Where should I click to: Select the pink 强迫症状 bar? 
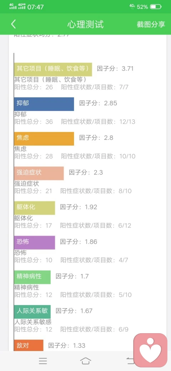tap(39, 173)
